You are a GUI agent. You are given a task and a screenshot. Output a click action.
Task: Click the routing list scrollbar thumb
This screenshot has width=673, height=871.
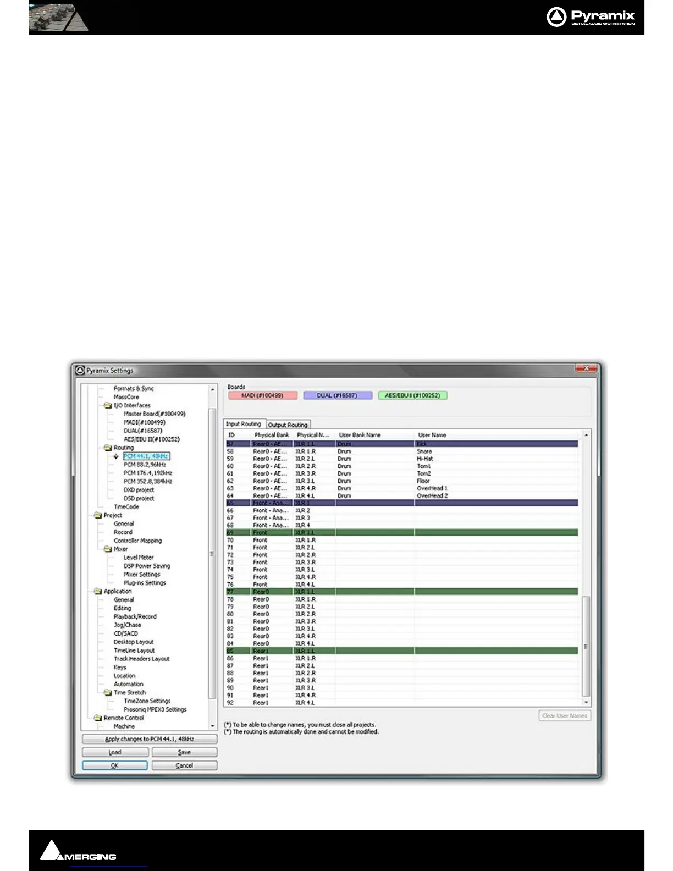pos(586,647)
